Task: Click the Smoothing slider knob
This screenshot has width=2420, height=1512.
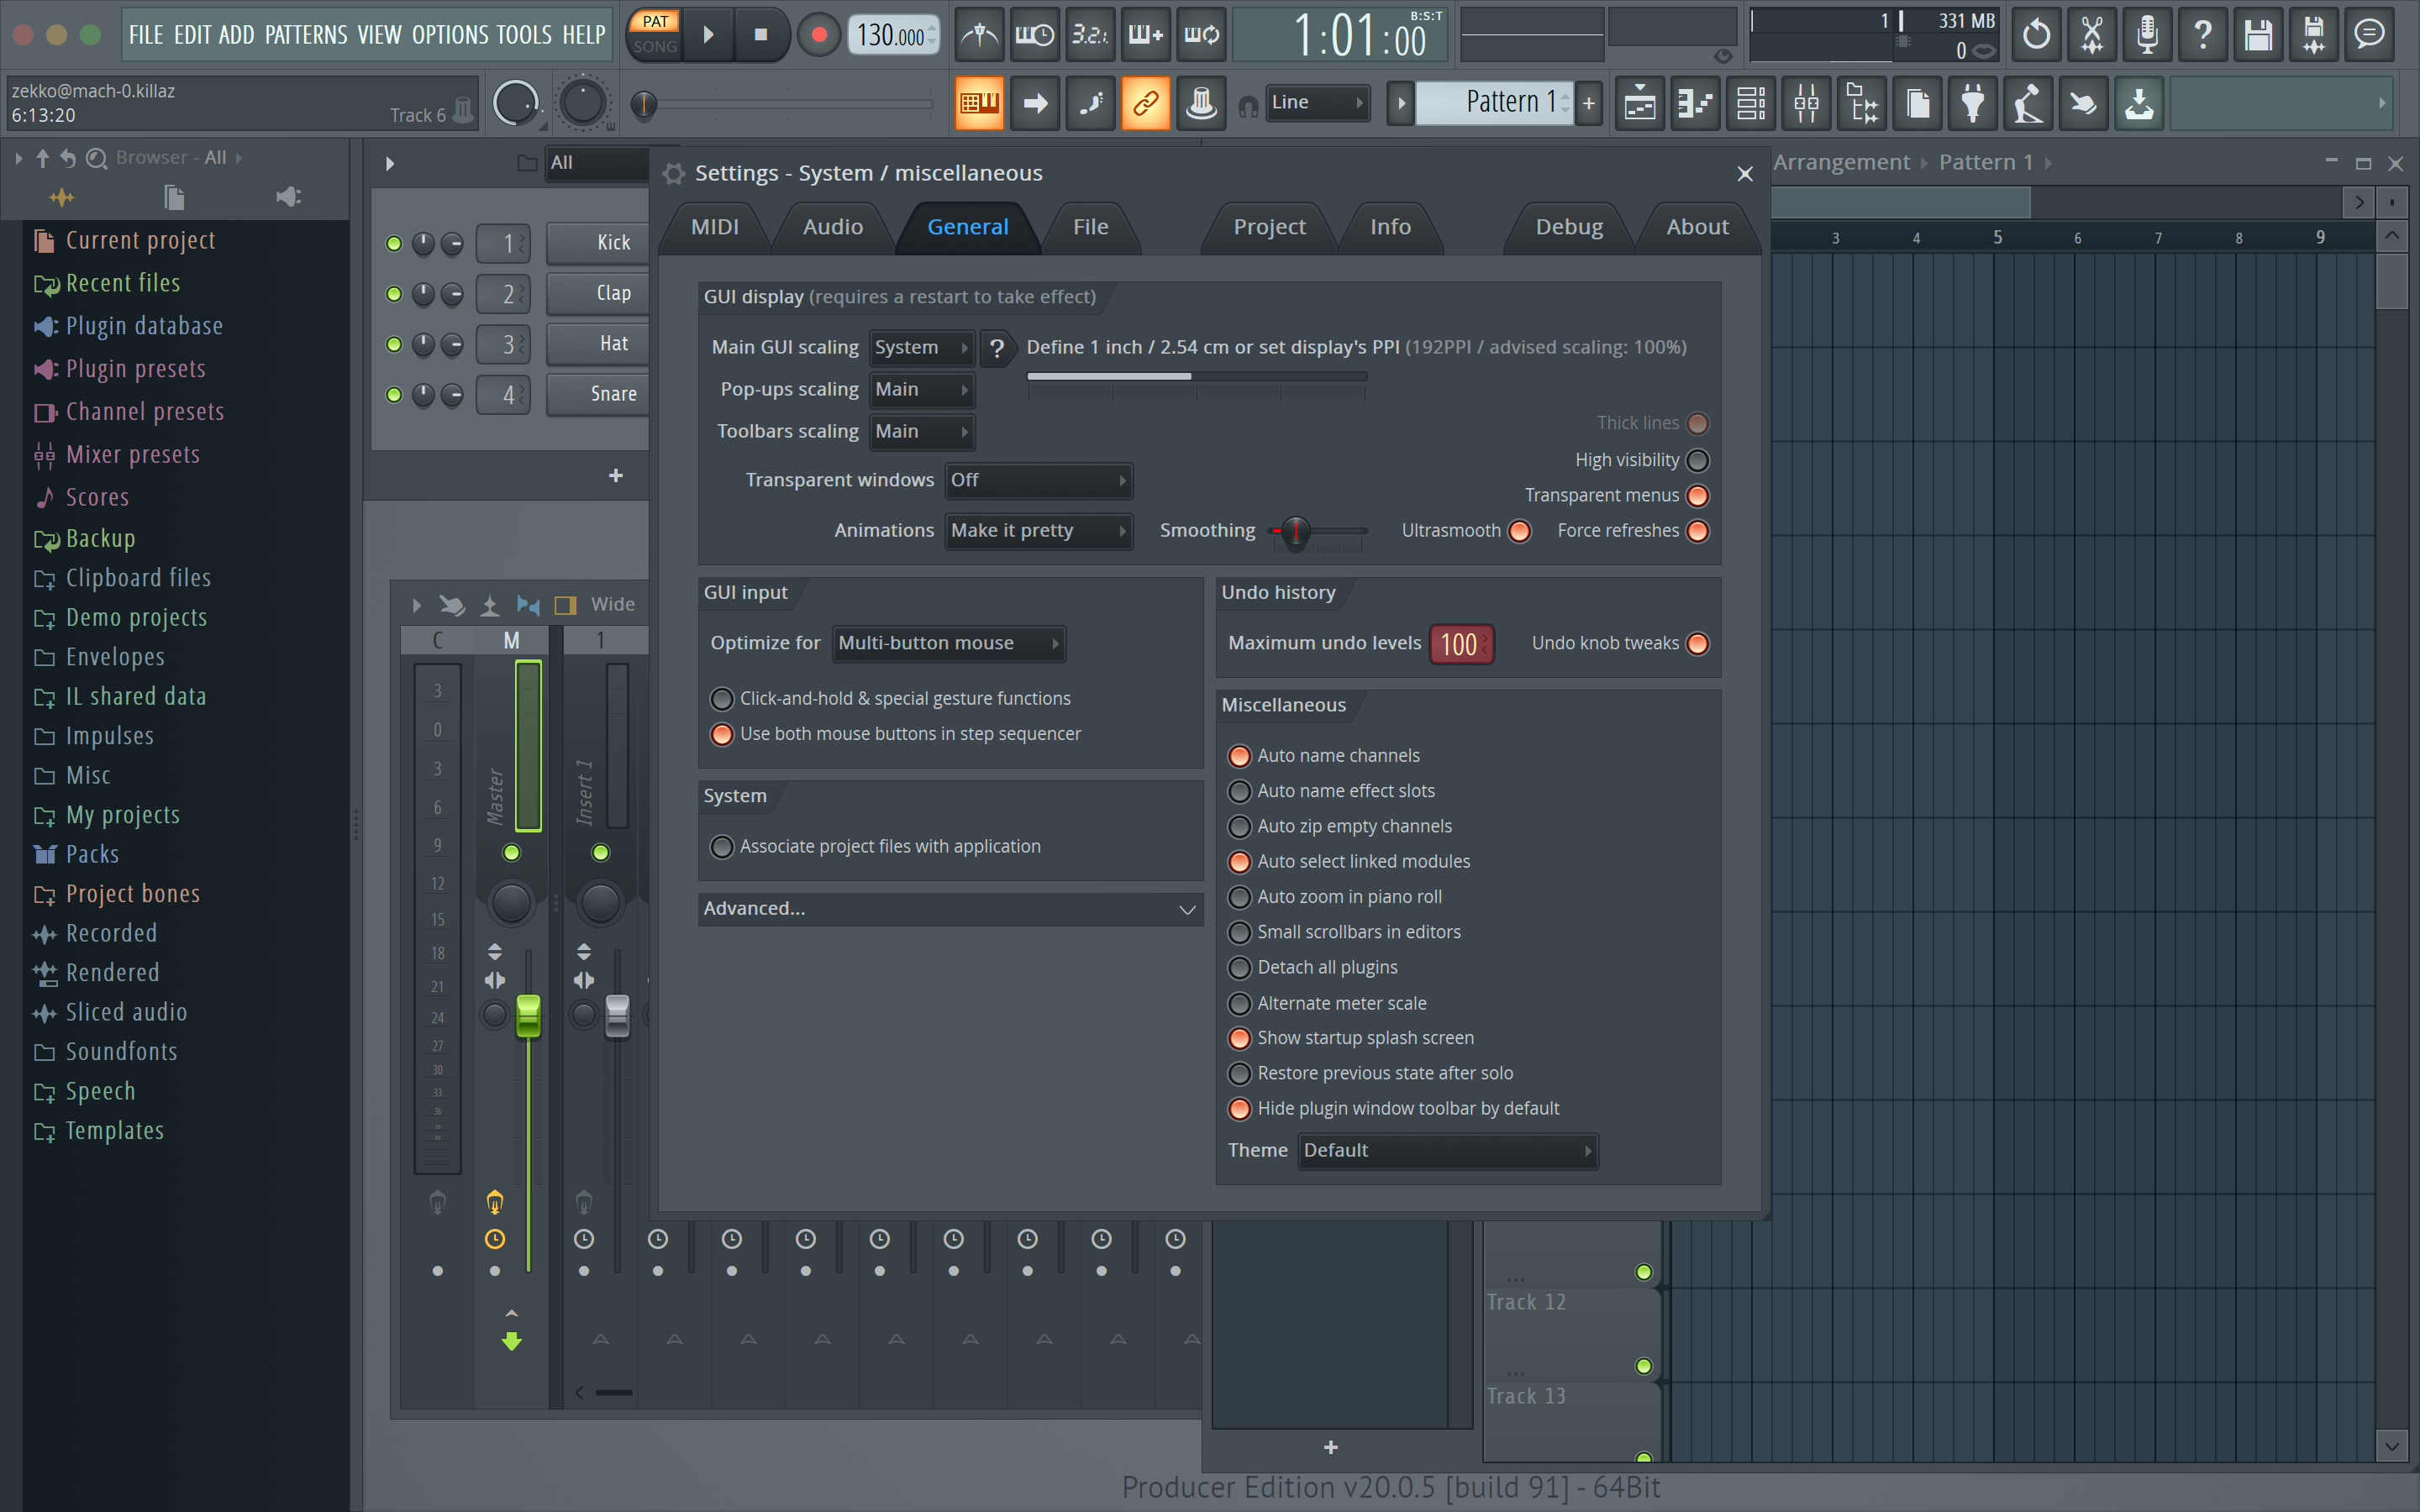Action: (x=1295, y=532)
